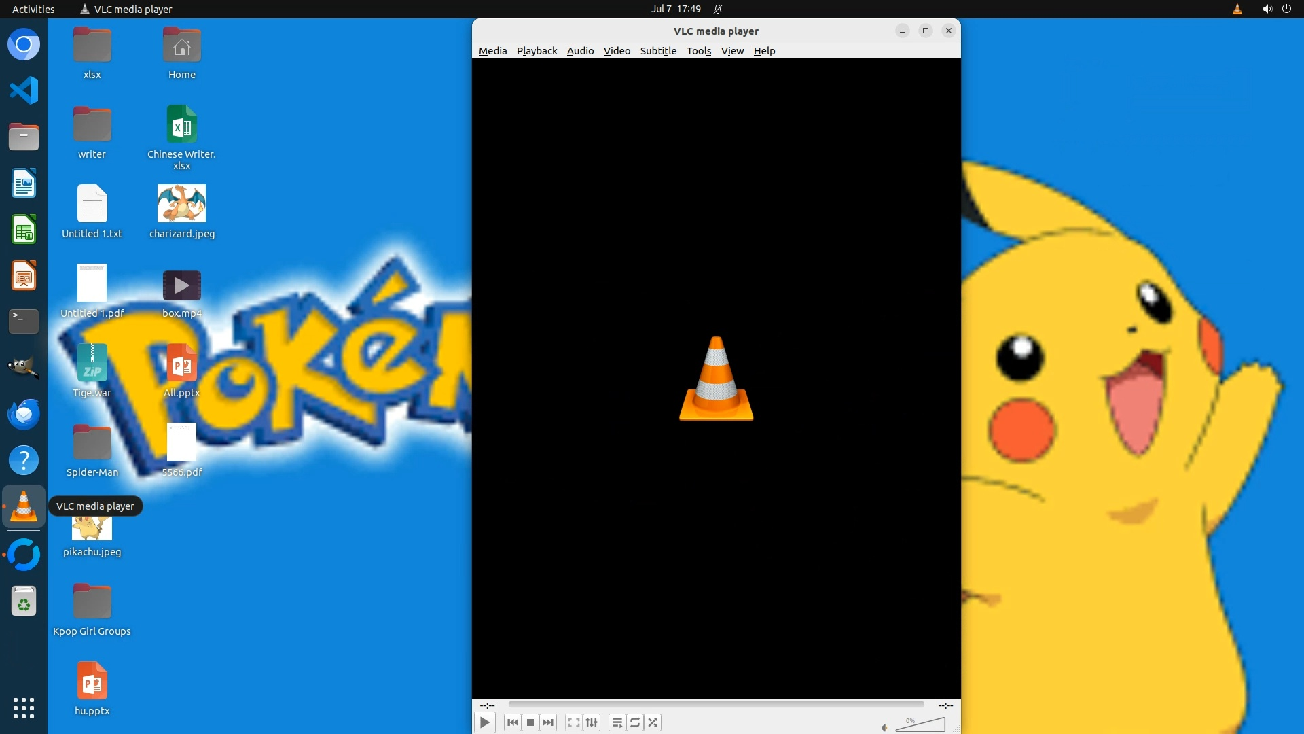Expand the Subtitle menu
Screen dimensions: 1304x734
[x=658, y=51]
